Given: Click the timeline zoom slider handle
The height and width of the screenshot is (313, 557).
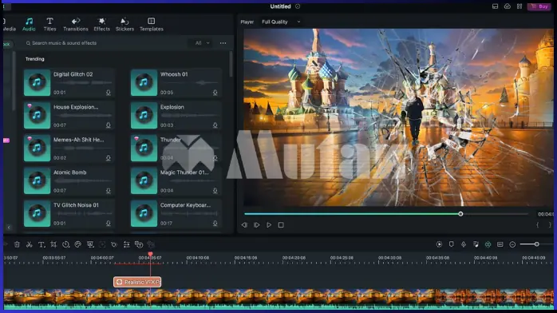Looking at the screenshot, I should [x=537, y=244].
